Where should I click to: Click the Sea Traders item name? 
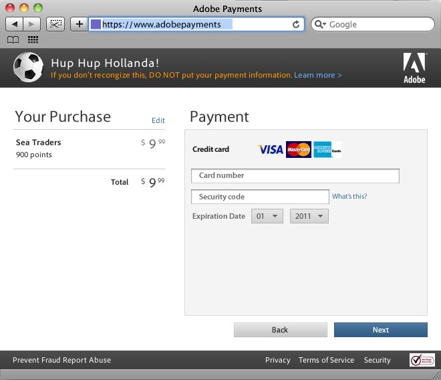pyautogui.click(x=39, y=142)
